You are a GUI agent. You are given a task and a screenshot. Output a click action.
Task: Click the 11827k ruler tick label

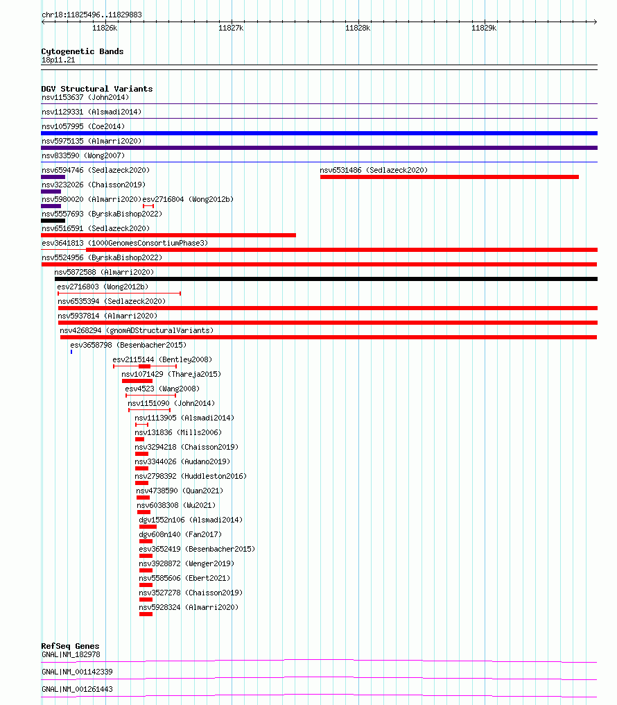point(232,28)
